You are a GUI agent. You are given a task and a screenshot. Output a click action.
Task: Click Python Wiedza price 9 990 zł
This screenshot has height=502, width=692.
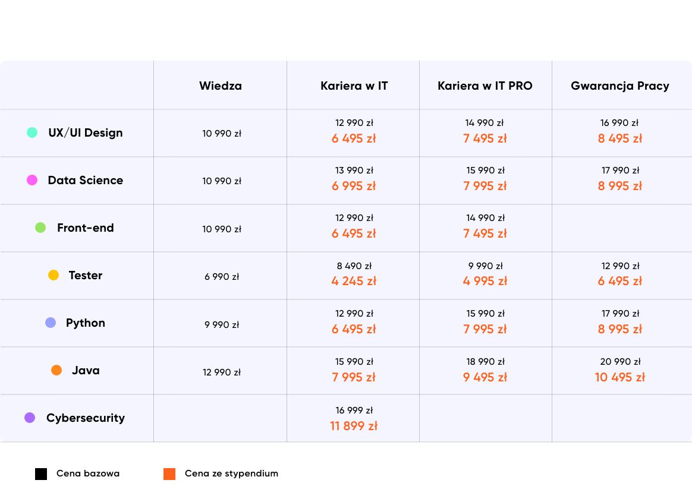tap(222, 325)
